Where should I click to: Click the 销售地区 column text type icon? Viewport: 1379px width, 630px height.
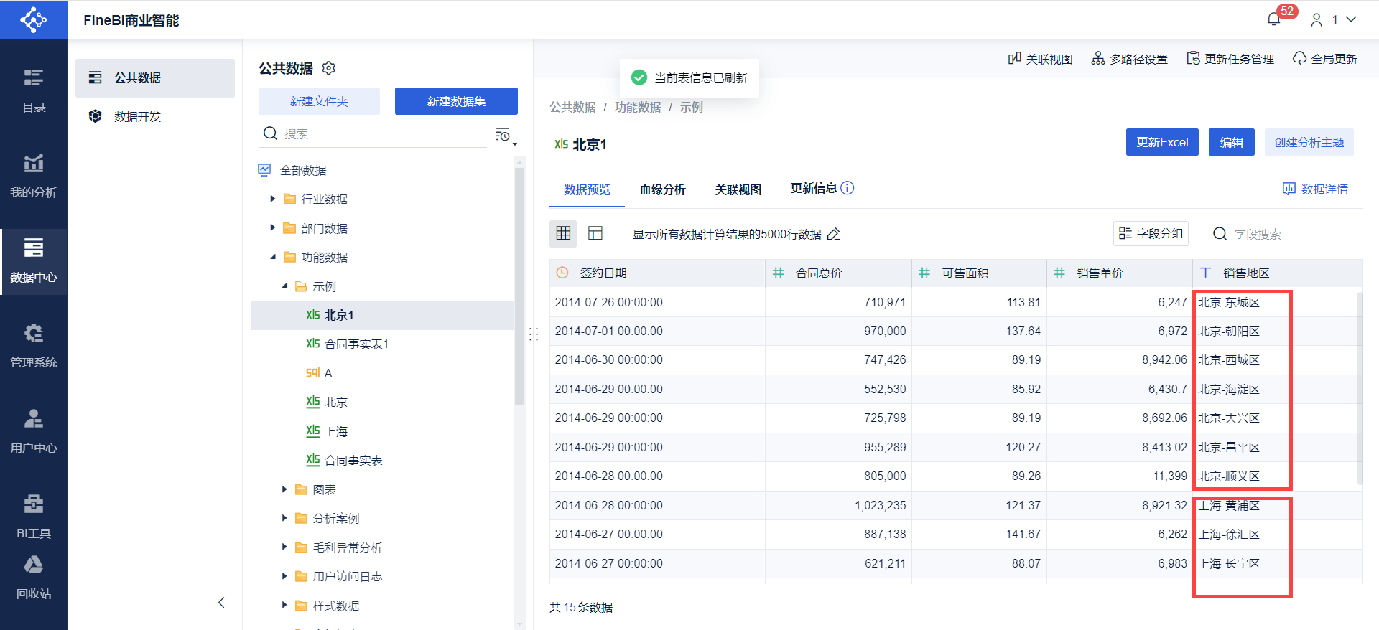pyautogui.click(x=1206, y=273)
